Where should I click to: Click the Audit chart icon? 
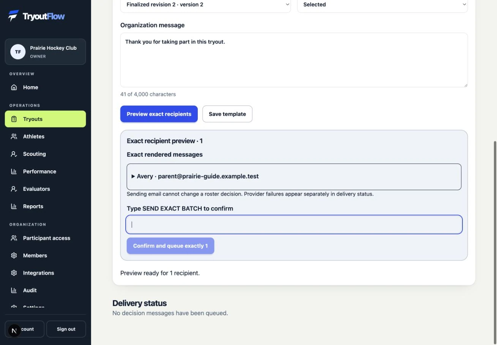(14, 291)
